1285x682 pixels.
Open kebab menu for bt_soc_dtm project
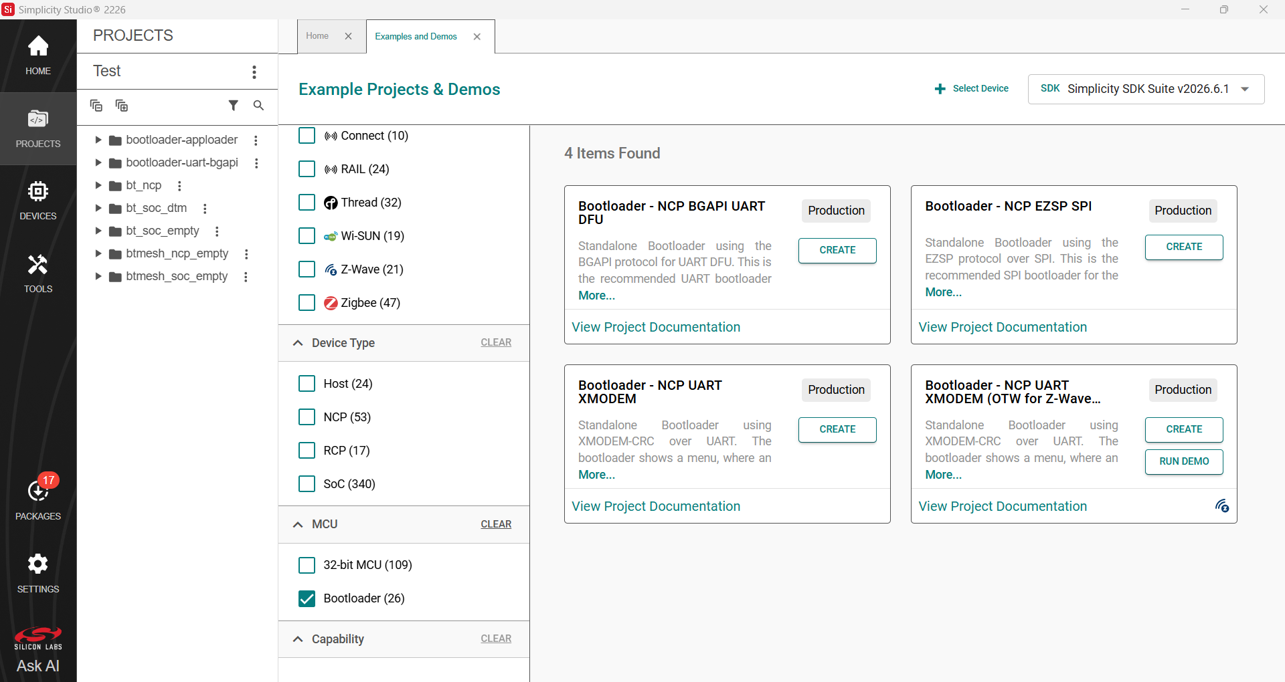pyautogui.click(x=205, y=209)
